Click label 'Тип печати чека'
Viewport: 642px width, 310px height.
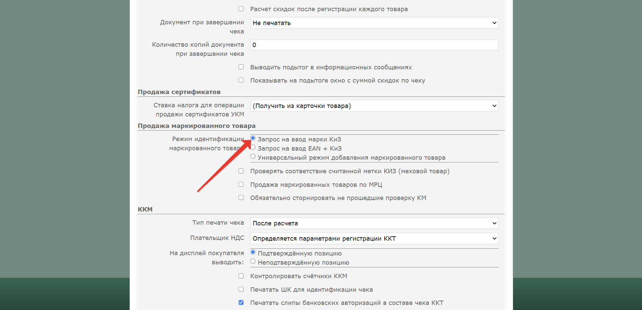(x=218, y=223)
